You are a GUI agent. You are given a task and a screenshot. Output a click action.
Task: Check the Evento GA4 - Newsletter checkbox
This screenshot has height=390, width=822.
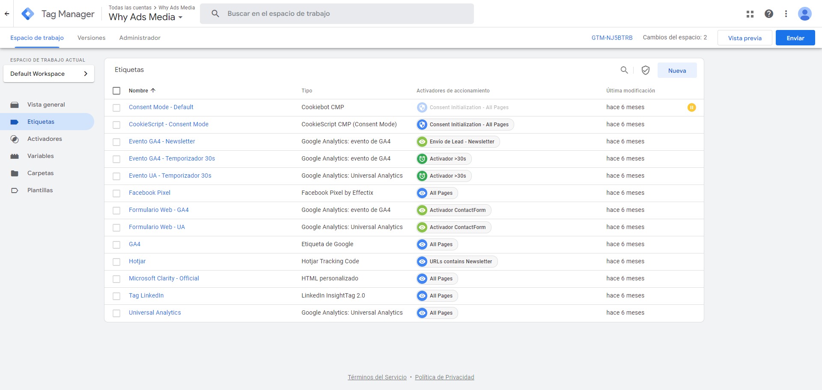click(x=116, y=142)
